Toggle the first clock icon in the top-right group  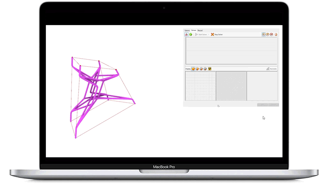pyautogui.click(x=264, y=34)
